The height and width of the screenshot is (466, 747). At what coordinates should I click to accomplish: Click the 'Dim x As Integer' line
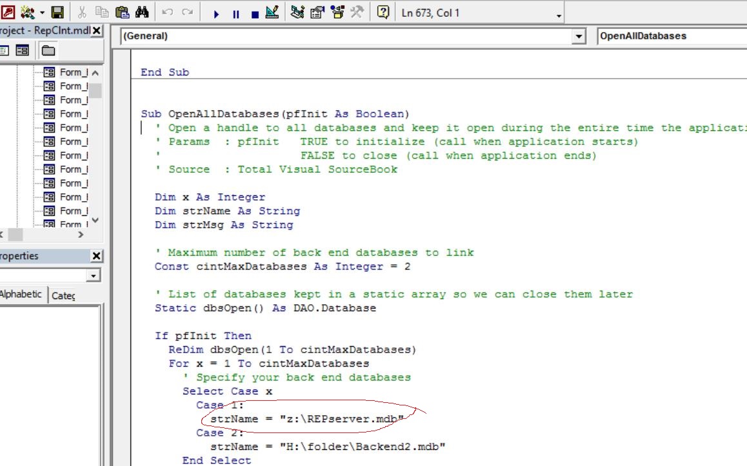(210, 197)
